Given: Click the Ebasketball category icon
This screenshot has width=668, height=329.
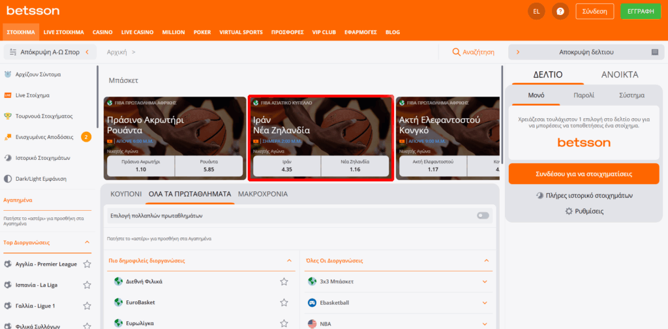Looking at the screenshot, I should [312, 303].
